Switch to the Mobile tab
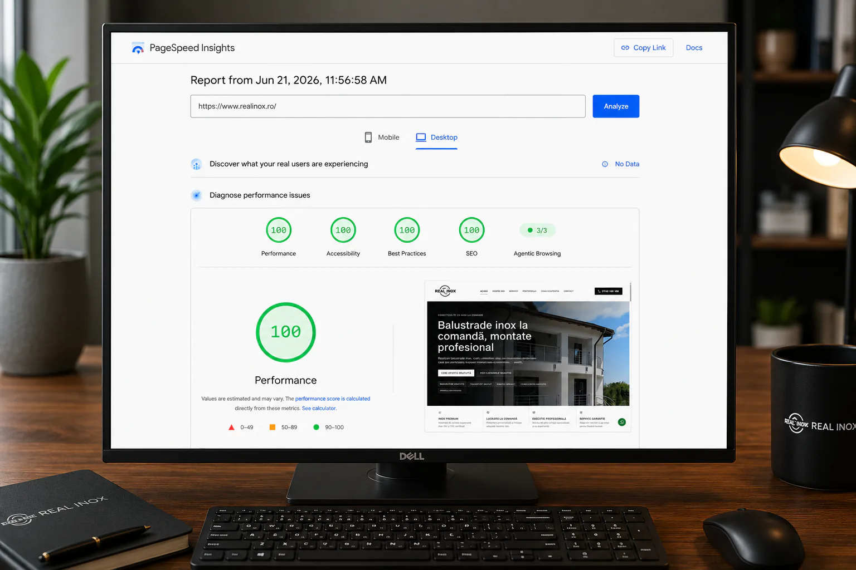 382,137
